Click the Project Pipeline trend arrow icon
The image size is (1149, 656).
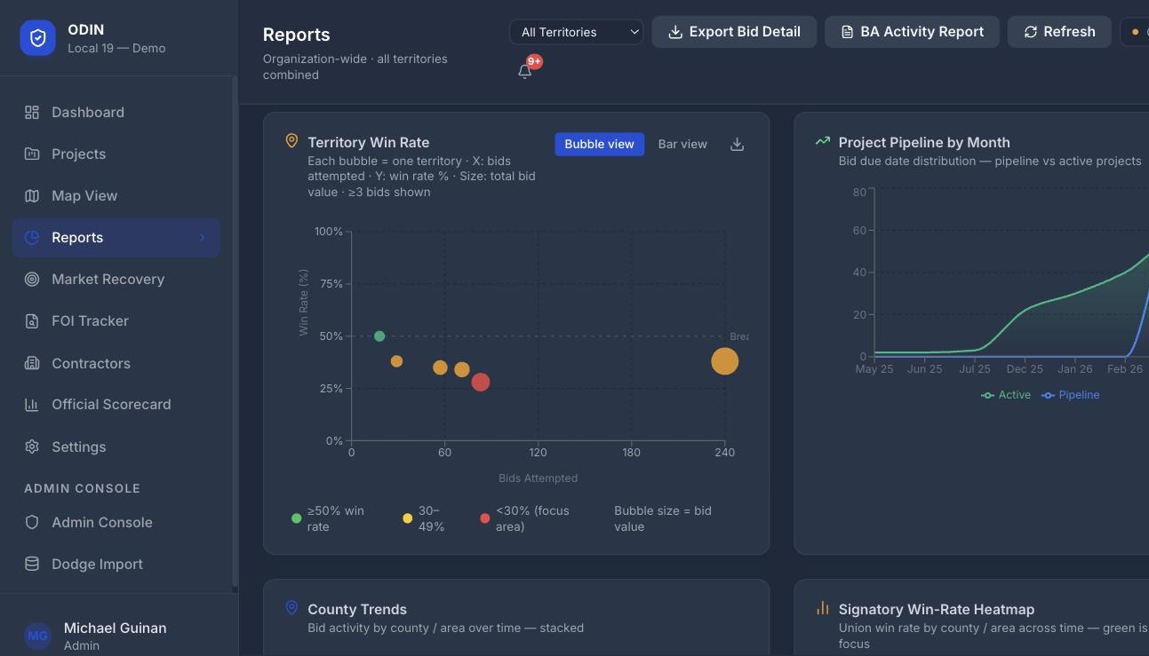tap(823, 140)
